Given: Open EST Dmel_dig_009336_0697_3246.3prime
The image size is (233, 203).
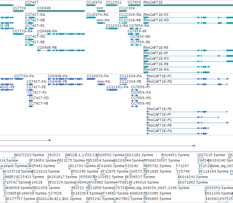Looking at the screenshot, I should click(158, 188).
